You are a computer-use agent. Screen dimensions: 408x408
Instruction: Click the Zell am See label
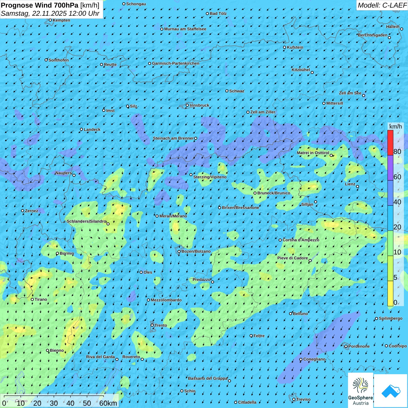350,93
